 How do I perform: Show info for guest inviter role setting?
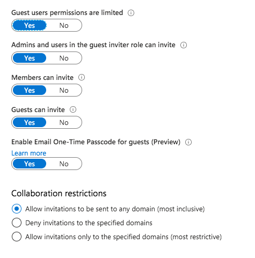click(184, 45)
